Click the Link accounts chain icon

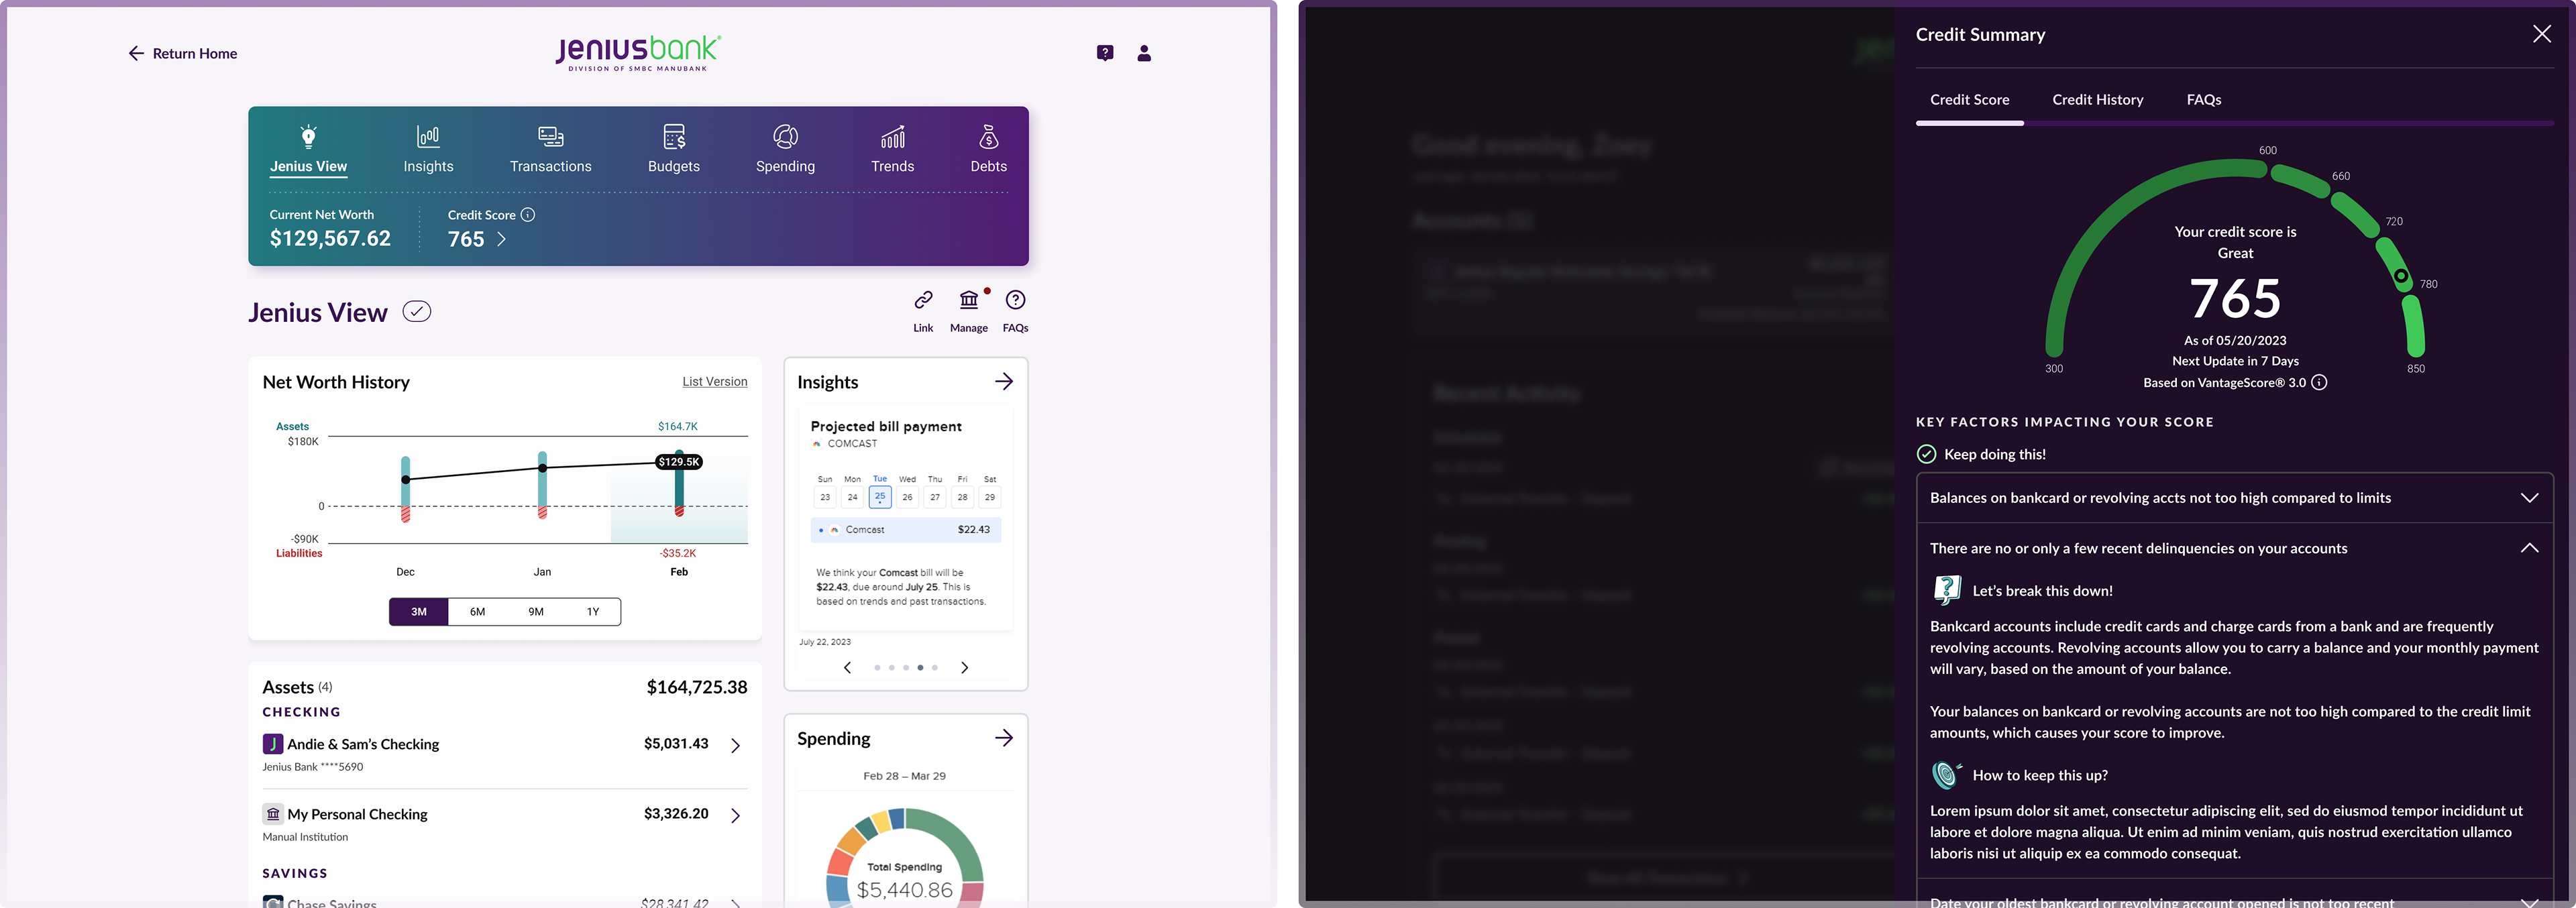click(x=923, y=300)
